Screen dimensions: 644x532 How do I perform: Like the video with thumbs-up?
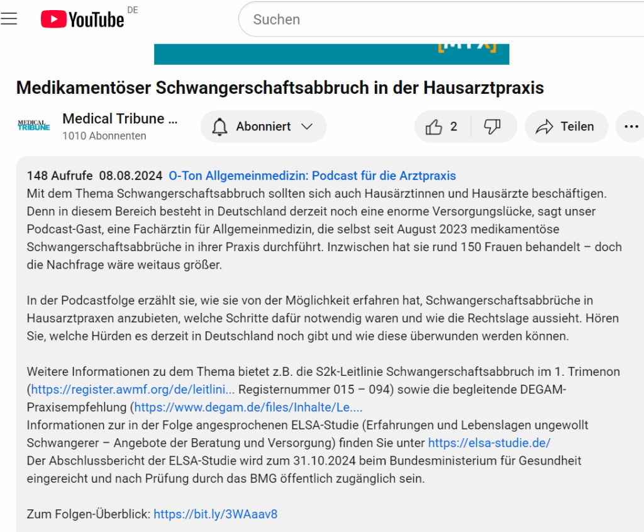point(434,127)
